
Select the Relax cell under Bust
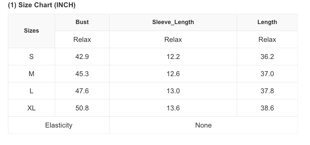(82, 40)
